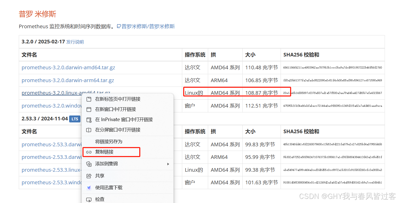Click the open-in-new-tab icon in context menu

pos(89,99)
